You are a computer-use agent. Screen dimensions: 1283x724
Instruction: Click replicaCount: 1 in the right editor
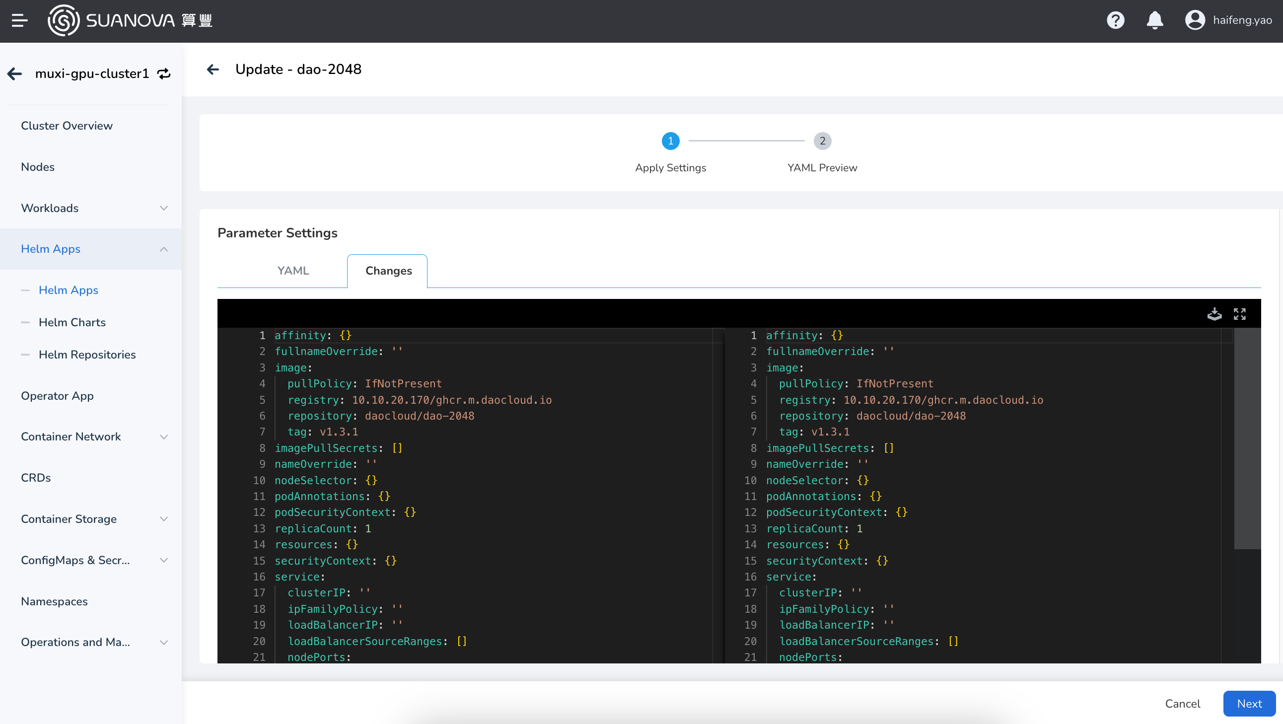(x=814, y=529)
